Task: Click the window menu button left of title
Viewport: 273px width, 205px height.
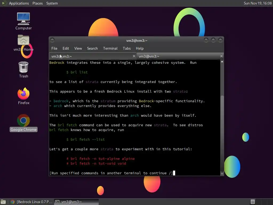Action: click(x=52, y=40)
